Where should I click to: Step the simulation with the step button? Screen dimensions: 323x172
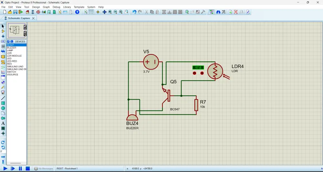(x=13, y=168)
